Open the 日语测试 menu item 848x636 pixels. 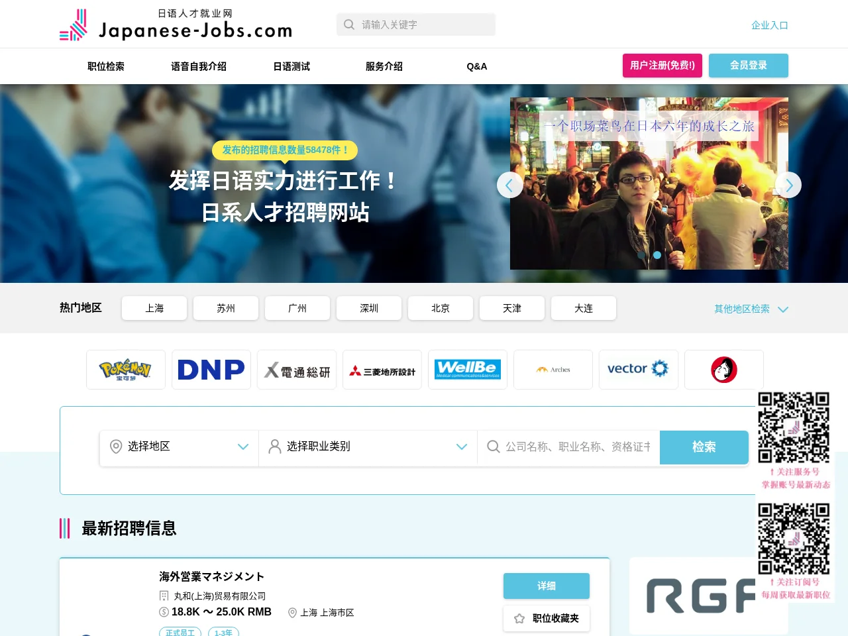(x=291, y=66)
